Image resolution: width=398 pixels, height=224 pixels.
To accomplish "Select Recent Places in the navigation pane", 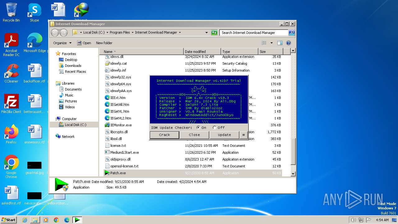I will pos(75,72).
